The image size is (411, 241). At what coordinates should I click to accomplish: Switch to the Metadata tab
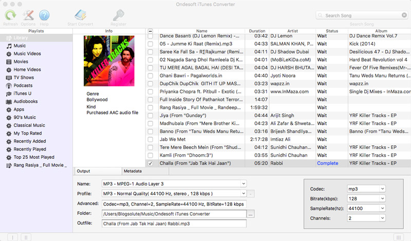pyautogui.click(x=145, y=171)
